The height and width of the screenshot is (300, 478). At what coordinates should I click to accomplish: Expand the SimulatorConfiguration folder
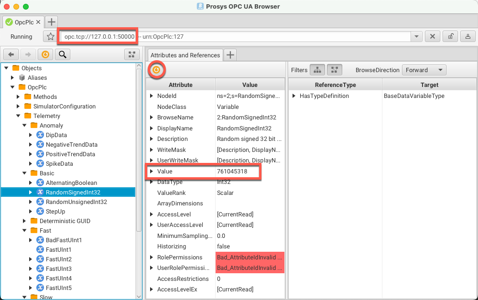pyautogui.click(x=18, y=107)
